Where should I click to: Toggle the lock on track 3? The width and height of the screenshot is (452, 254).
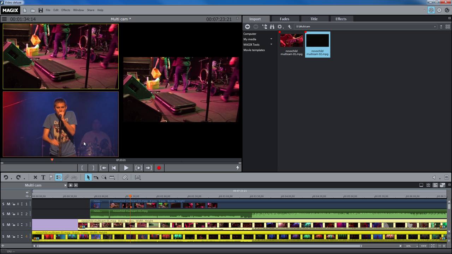[x=13, y=225]
